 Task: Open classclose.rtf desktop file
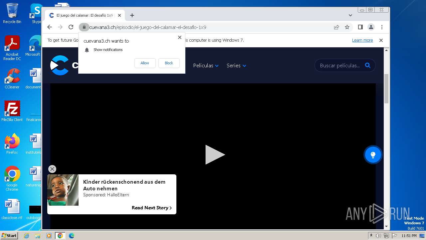tap(12, 209)
